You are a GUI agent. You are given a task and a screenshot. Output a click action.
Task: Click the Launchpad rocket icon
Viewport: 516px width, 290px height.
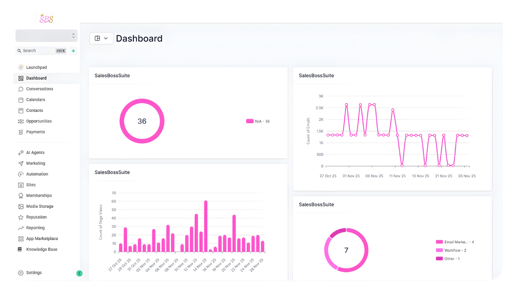(21, 67)
